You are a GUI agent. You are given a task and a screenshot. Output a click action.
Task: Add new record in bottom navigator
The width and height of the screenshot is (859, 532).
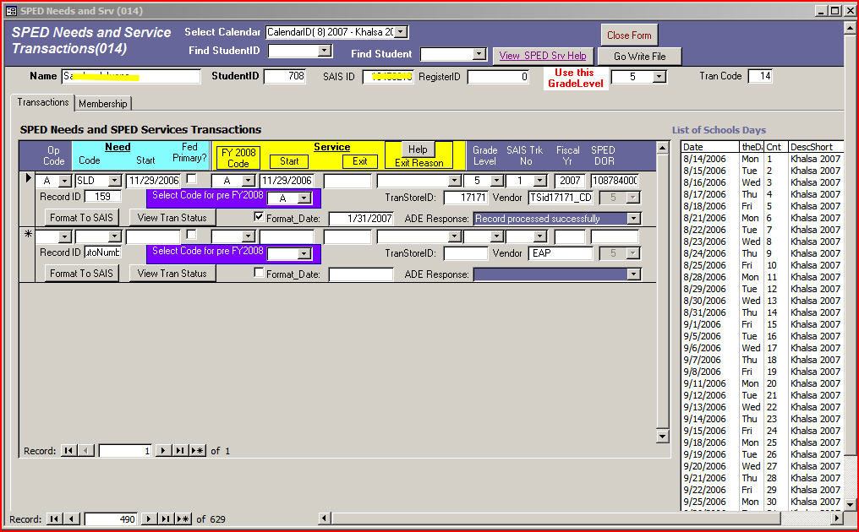click(183, 518)
